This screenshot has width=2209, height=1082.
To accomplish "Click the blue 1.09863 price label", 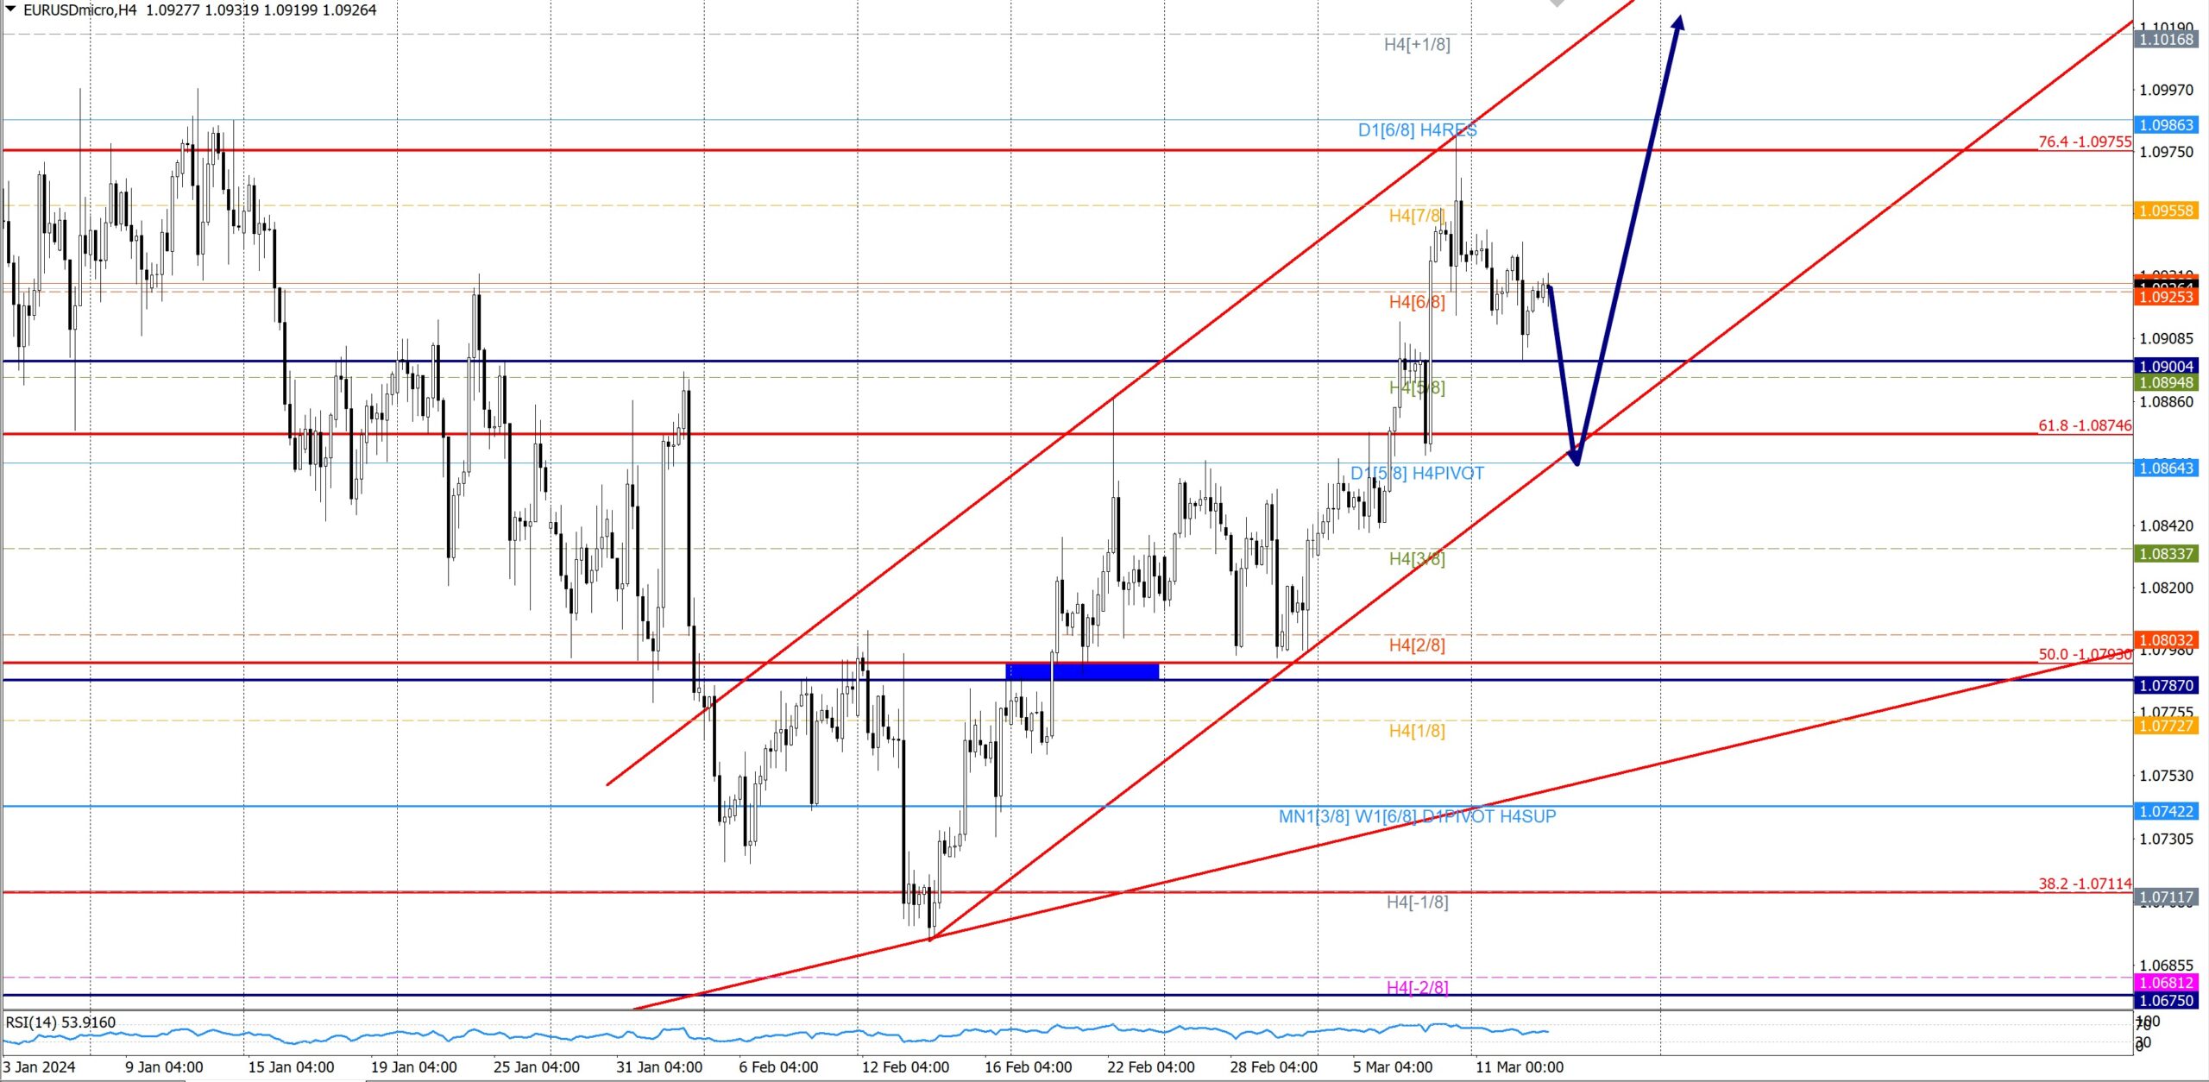I will 2167,125.
